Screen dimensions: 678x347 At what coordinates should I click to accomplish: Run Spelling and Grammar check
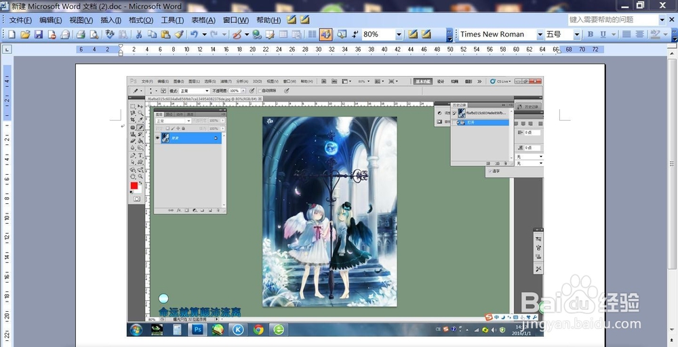click(x=110, y=35)
